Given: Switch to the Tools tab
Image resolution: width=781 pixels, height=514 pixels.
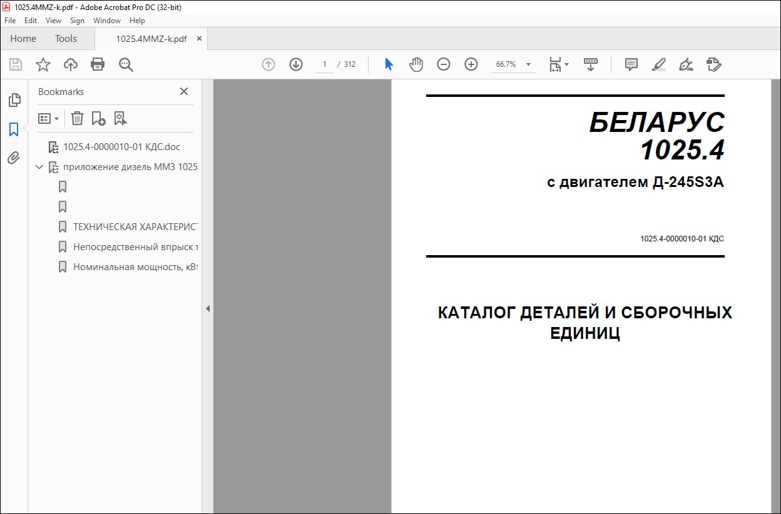Looking at the screenshot, I should (x=66, y=39).
